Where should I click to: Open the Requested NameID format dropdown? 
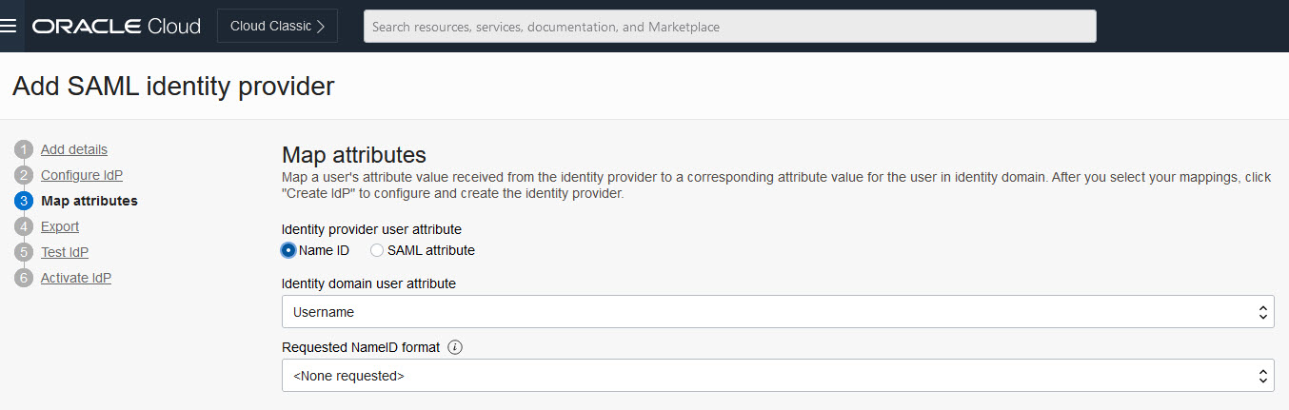pos(778,375)
